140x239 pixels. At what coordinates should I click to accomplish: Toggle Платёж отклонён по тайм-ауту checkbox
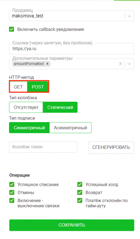click(x=80, y=200)
